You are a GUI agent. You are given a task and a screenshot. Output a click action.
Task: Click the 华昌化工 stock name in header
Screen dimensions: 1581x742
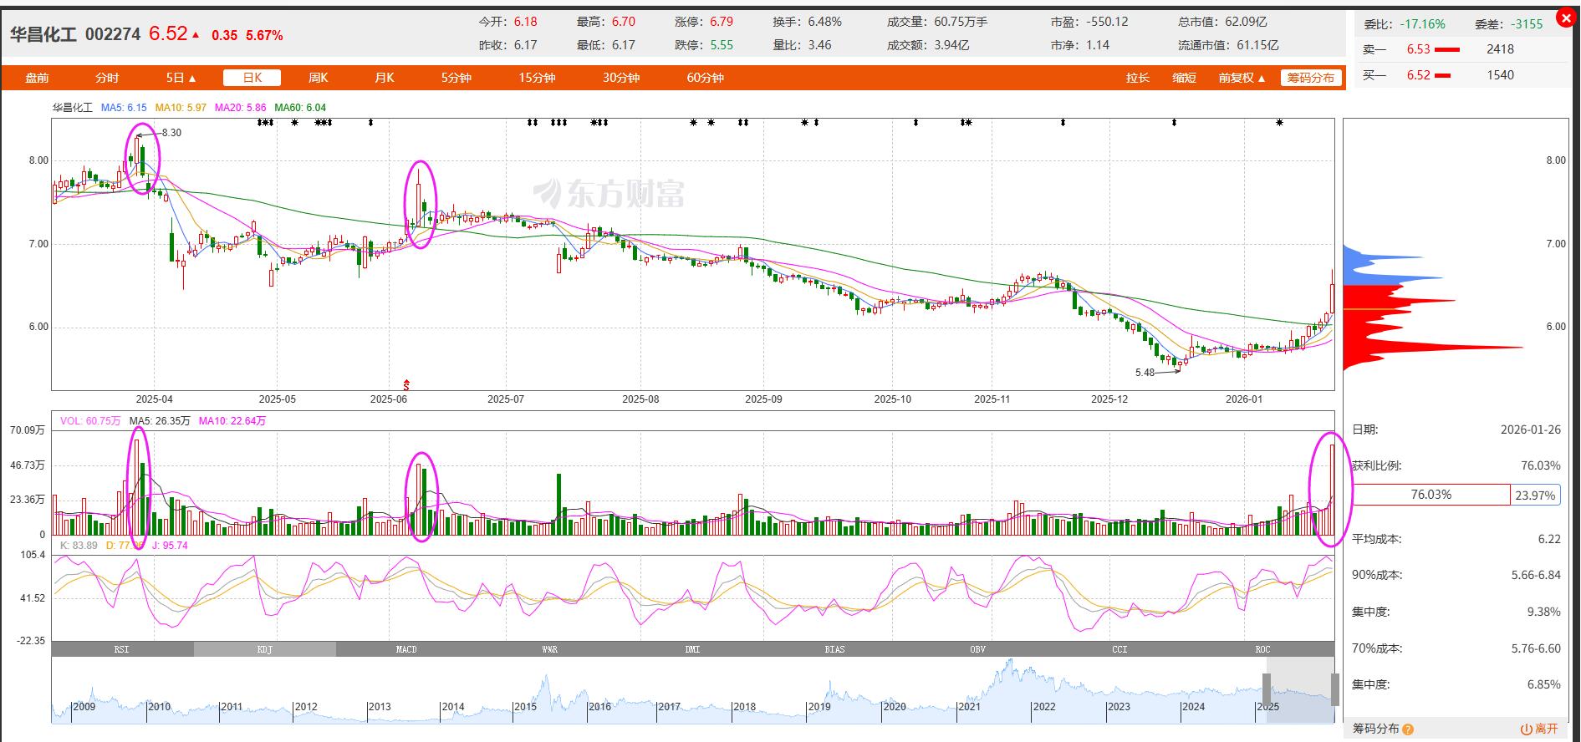point(43,34)
